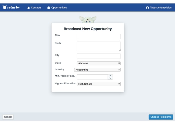Click the refurby logo
The image size is (175, 124).
(11, 7)
